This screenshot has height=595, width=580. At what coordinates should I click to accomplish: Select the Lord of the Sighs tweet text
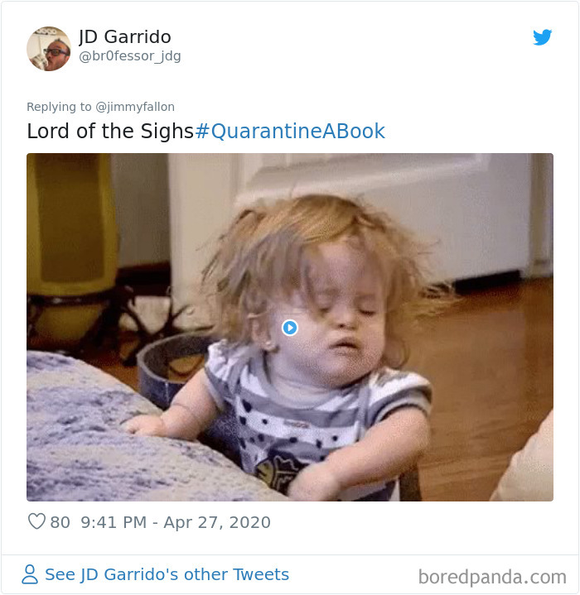pyautogui.click(x=110, y=132)
